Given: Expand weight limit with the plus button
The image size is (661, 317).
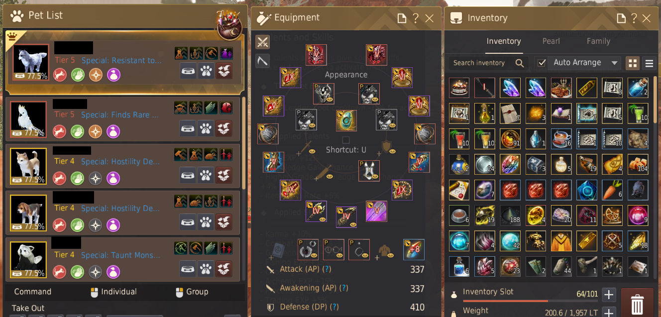Looking at the screenshot, I should [x=609, y=313].
